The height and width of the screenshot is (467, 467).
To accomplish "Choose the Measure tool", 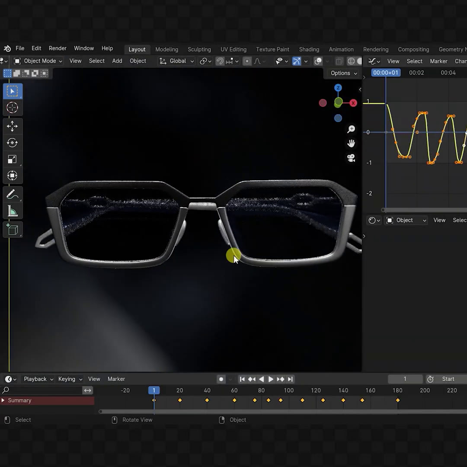I will [12, 211].
